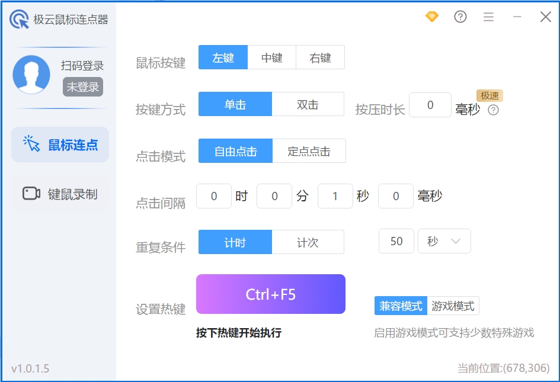
Task: Click the 当前位置 coordinates text
Action: (504, 368)
